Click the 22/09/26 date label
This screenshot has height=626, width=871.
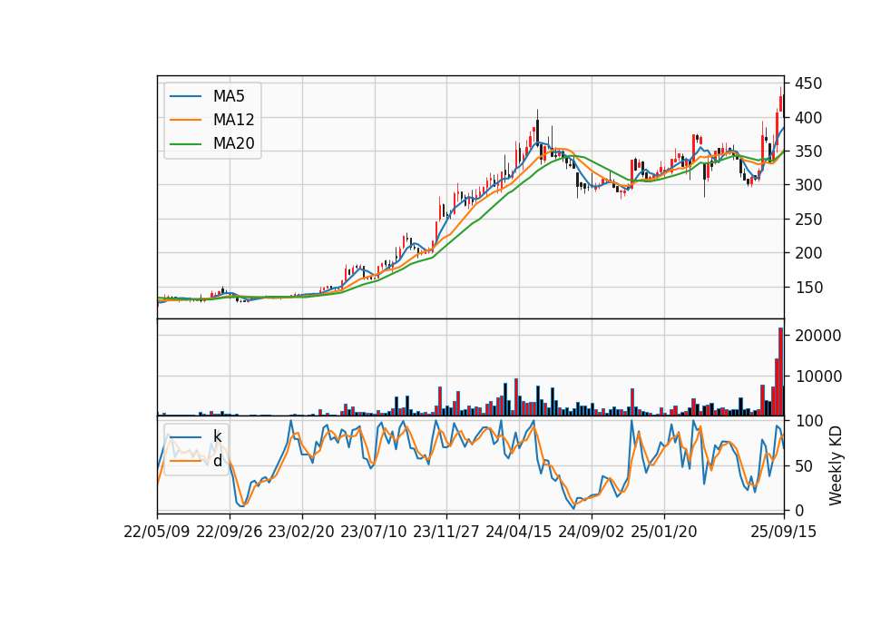230,532
